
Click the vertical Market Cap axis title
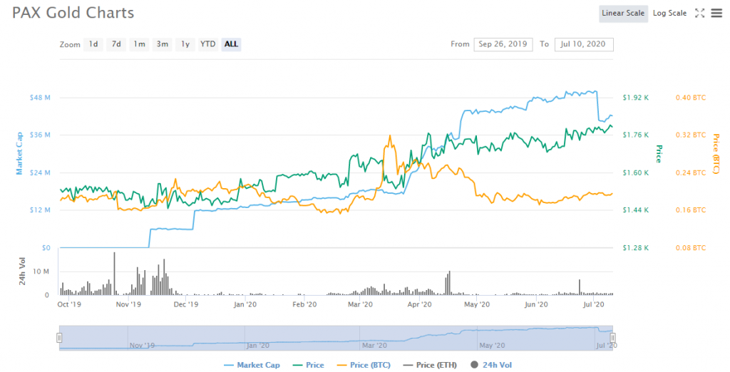(19, 154)
